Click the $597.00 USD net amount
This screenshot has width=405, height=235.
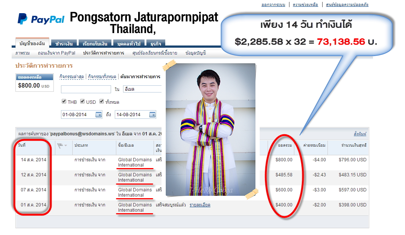pos(353,190)
